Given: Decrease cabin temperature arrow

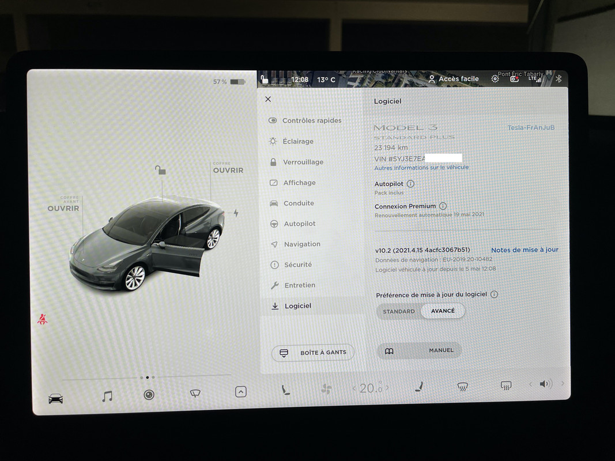Looking at the screenshot, I should [354, 388].
